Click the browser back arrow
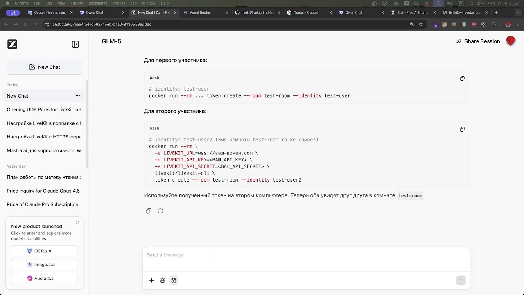Screen dimensions: 524x295 point(6,24)
